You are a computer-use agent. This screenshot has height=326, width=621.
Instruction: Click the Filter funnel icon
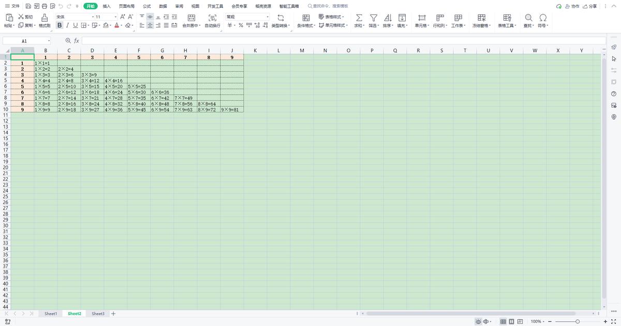373,18
